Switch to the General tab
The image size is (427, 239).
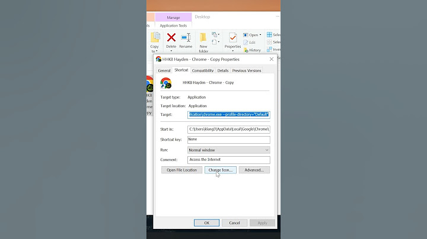pyautogui.click(x=164, y=70)
